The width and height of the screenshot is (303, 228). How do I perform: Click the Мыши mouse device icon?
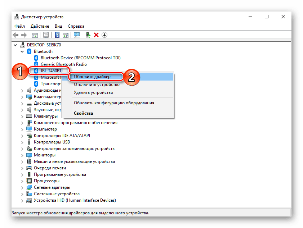point(29,161)
